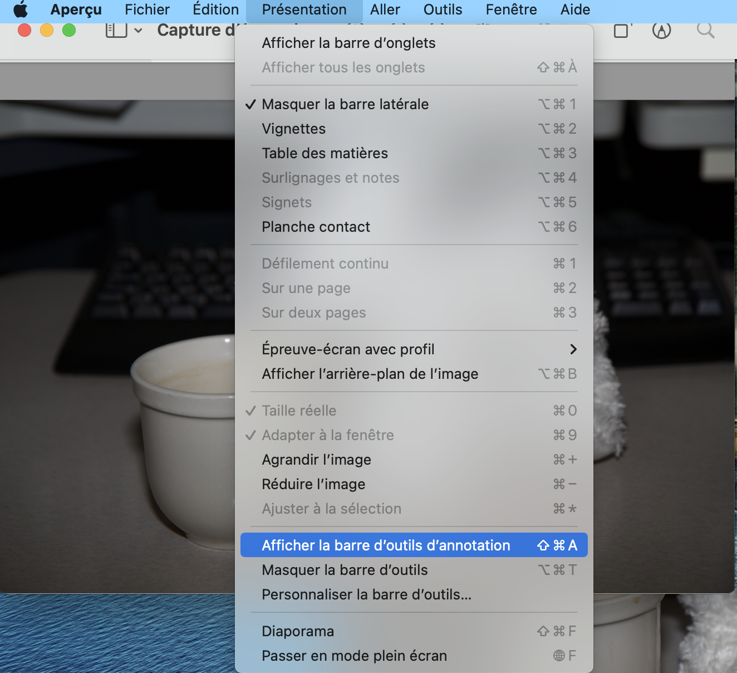Open the Outils menu

coord(443,9)
